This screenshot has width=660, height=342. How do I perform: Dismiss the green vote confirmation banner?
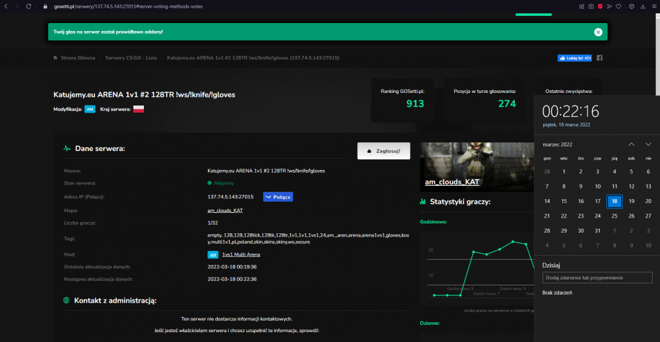[598, 32]
